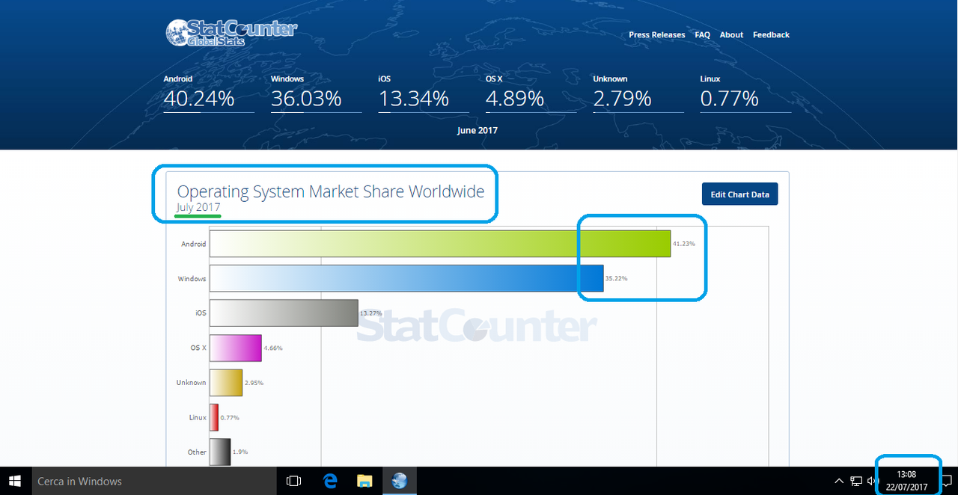
Task: Click the 35.22% Windows value label
Action: pos(617,278)
